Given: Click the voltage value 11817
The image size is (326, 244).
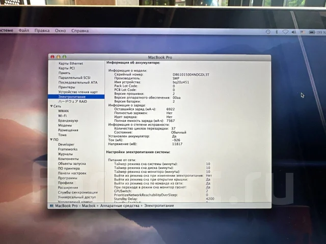Looking at the screenshot, I should (x=177, y=144).
